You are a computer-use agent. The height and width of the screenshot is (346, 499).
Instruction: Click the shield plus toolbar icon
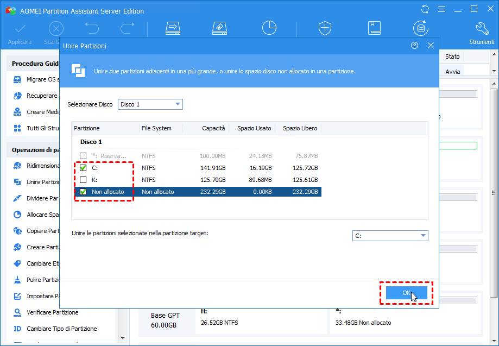click(325, 28)
